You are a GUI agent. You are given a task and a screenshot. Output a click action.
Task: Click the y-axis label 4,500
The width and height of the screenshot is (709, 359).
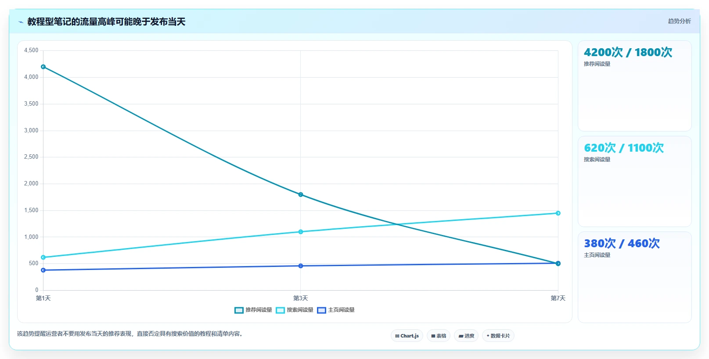31,50
